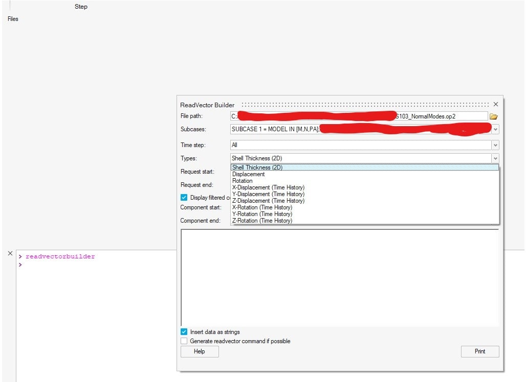
Task: Click the Print button
Action: click(479, 351)
